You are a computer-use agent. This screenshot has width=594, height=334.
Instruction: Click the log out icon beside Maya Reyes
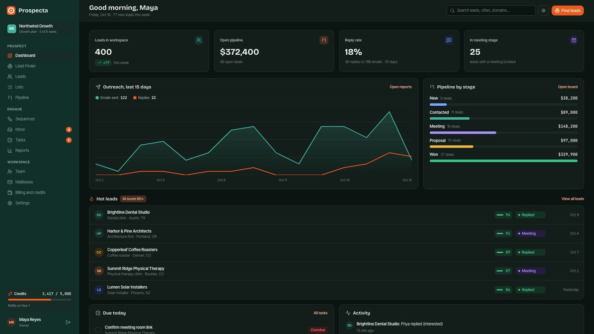tap(68, 322)
